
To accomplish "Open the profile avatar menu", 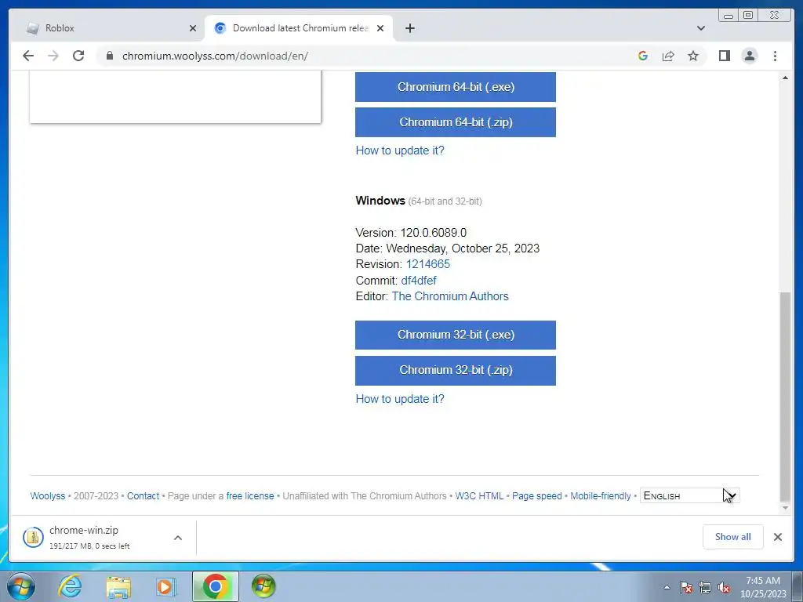I will point(750,56).
